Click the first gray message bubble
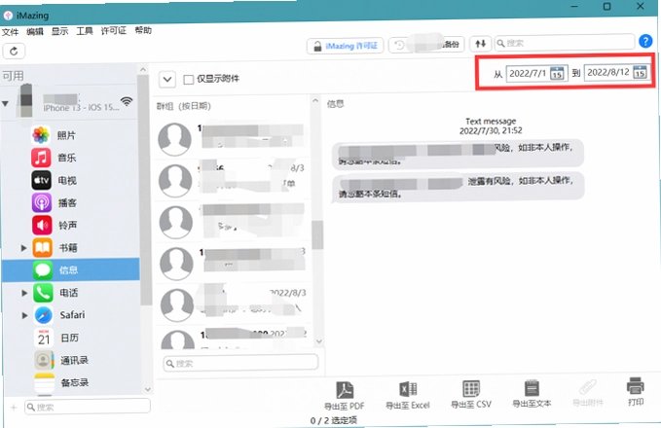 [458, 154]
